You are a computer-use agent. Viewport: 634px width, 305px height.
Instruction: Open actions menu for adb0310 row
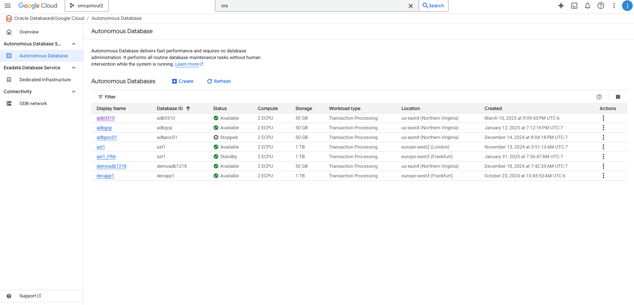(603, 118)
